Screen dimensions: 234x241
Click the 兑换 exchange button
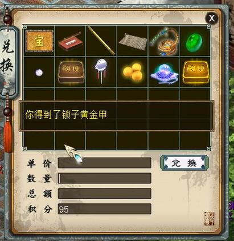point(184,163)
